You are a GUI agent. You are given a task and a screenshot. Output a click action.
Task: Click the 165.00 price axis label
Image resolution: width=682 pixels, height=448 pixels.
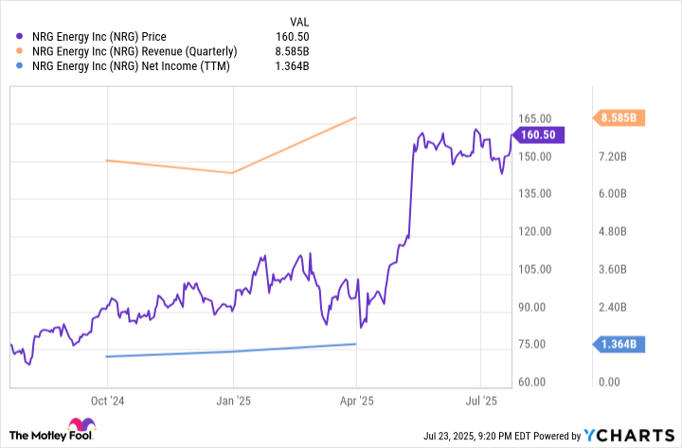click(x=534, y=118)
